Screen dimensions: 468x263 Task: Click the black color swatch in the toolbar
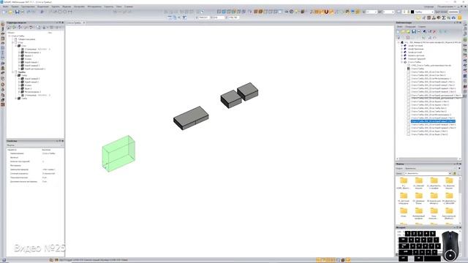[412, 12]
